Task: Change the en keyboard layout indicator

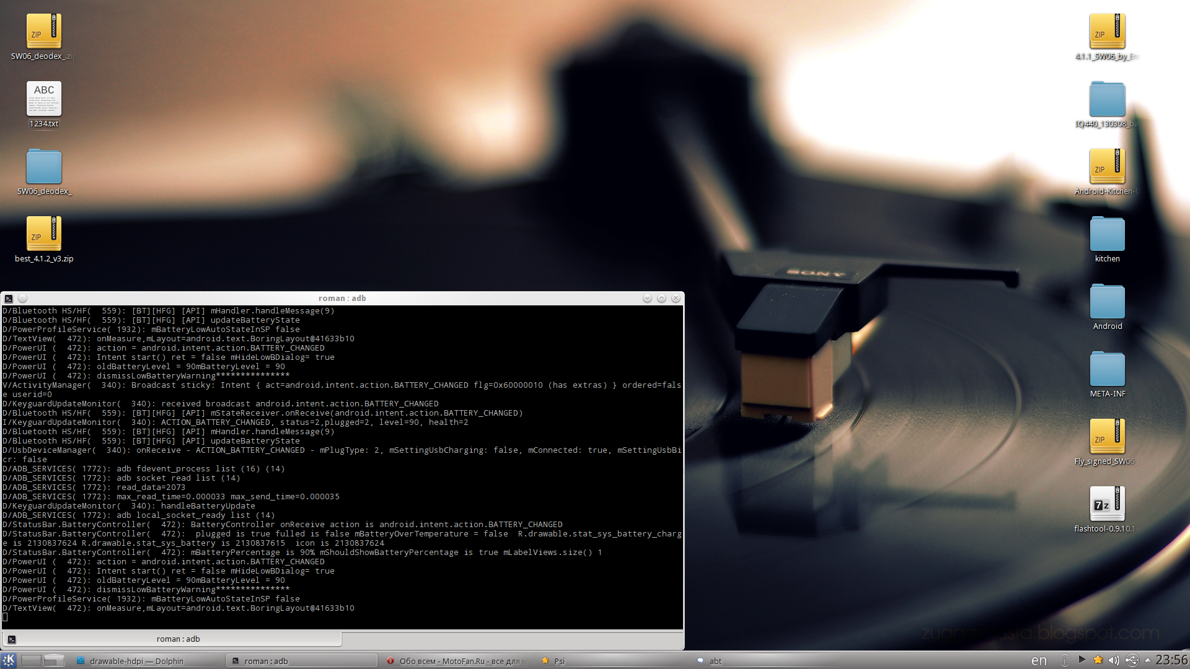Action: 1039,661
